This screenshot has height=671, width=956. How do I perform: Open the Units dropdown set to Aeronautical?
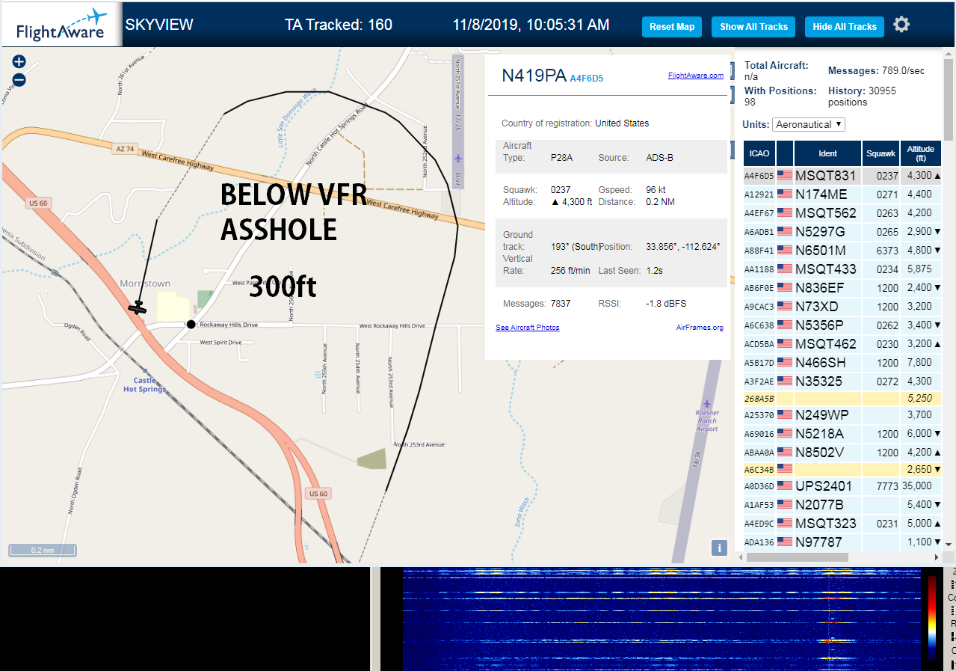[x=809, y=124]
